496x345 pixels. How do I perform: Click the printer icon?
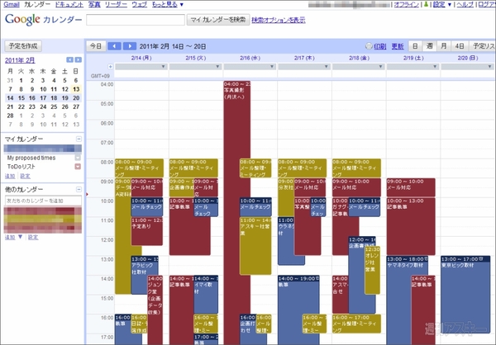click(x=369, y=46)
